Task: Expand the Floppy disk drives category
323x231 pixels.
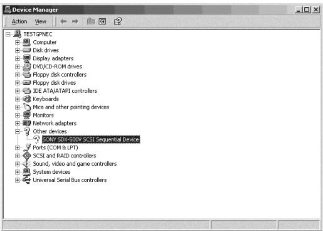Action: pyautogui.click(x=18, y=83)
